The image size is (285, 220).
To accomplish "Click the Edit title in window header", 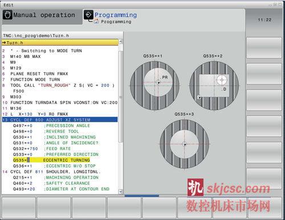I will (9, 5).
